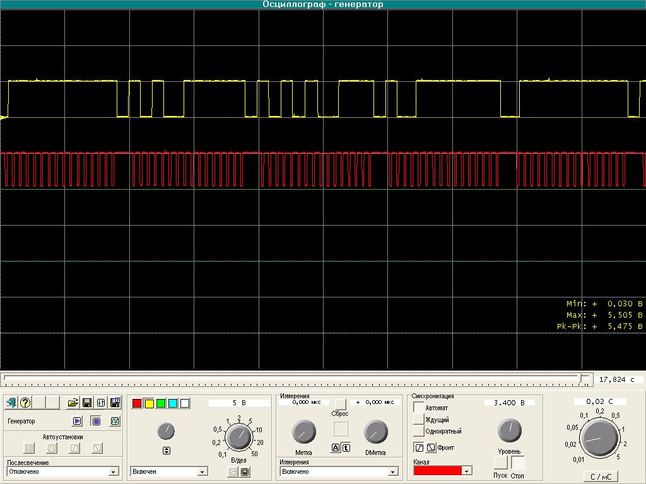This screenshot has height=484, width=646.
Task: Select the white channel swatch
Action: [x=185, y=403]
